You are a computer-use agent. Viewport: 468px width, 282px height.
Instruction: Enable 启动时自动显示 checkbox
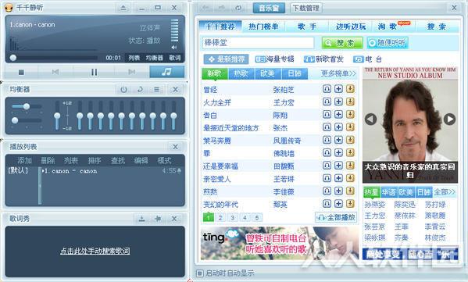pyautogui.click(x=200, y=273)
